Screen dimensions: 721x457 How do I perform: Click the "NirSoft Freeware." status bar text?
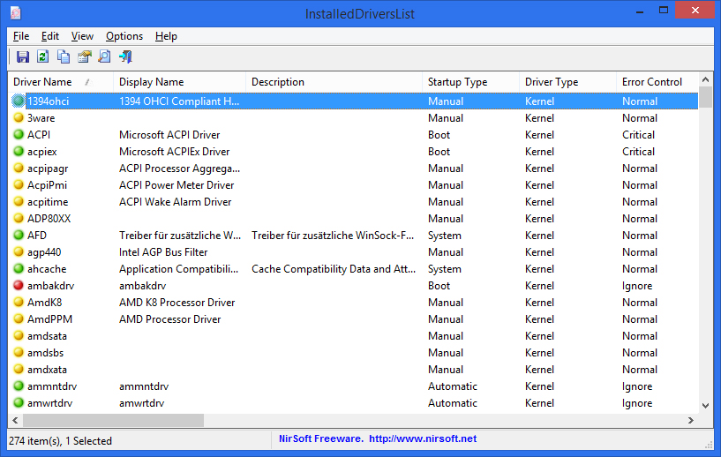coord(320,438)
